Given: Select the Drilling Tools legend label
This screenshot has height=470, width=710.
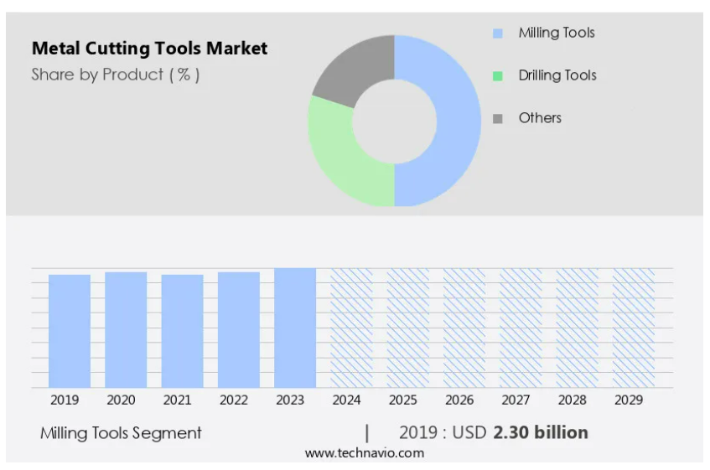Looking at the screenshot, I should pyautogui.click(x=557, y=75).
